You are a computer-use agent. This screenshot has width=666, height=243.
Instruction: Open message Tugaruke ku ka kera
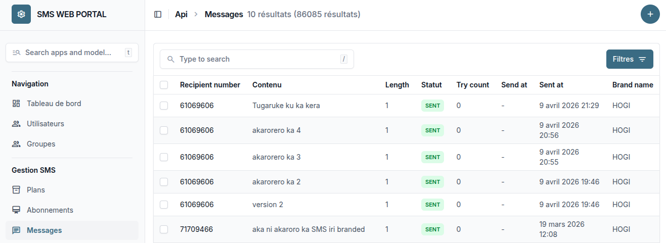click(x=286, y=106)
